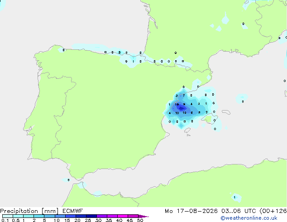This screenshot has height=222, width=287.
Task: Click the 25–30 mm navy legend swatch
Action: pos(91,216)
